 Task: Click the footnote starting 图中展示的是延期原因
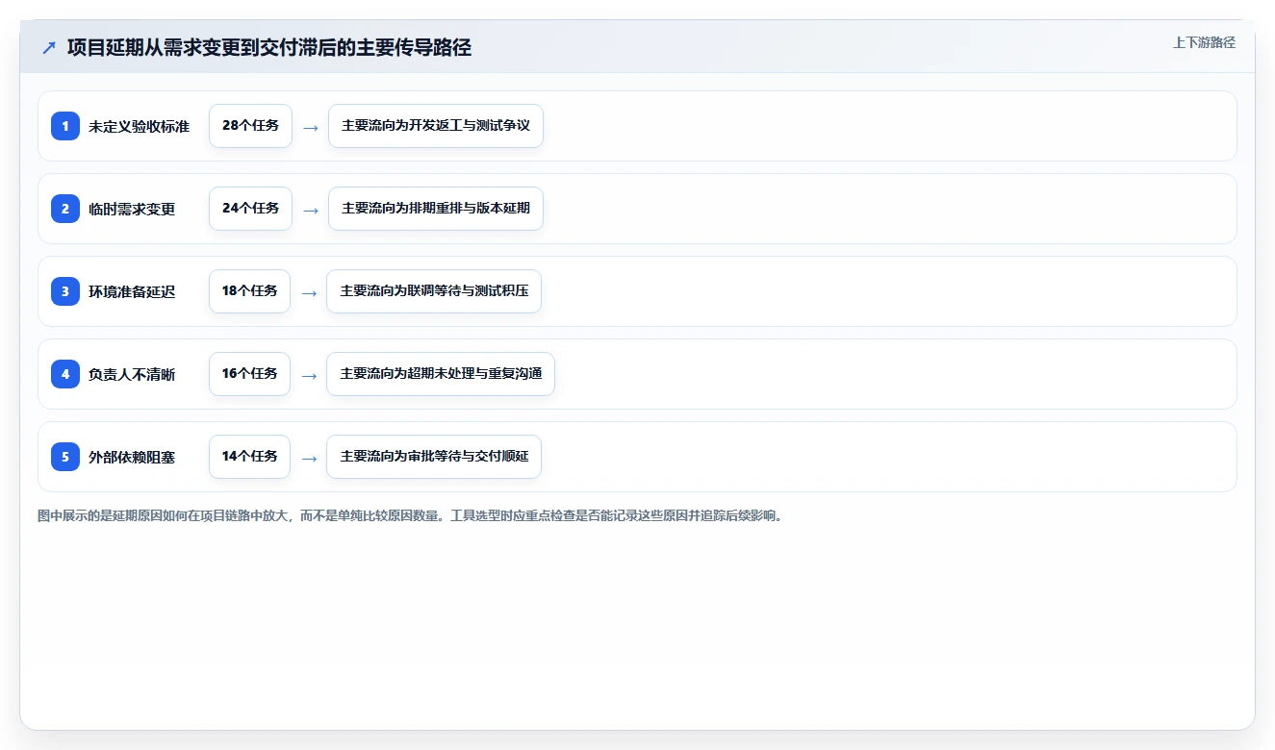(x=412, y=516)
